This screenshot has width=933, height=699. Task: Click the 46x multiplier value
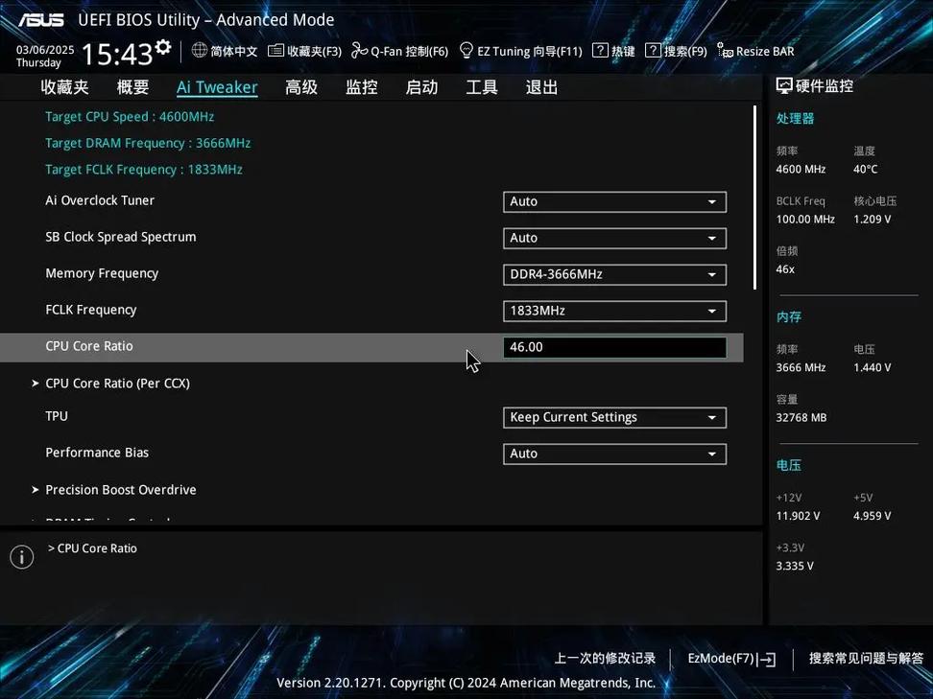tap(785, 269)
